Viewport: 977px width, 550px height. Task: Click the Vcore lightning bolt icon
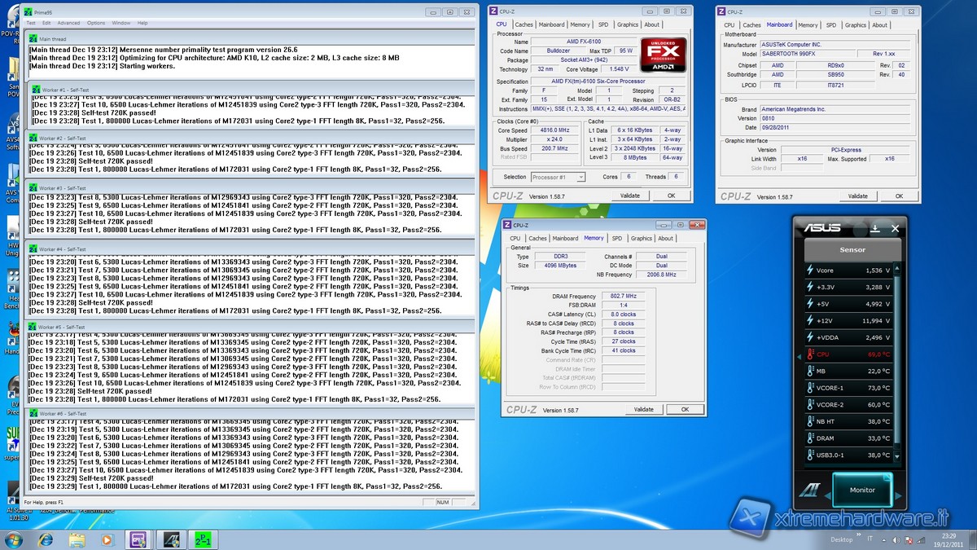click(810, 270)
